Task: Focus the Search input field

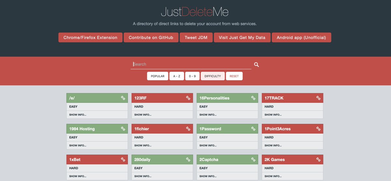Action: (191, 64)
